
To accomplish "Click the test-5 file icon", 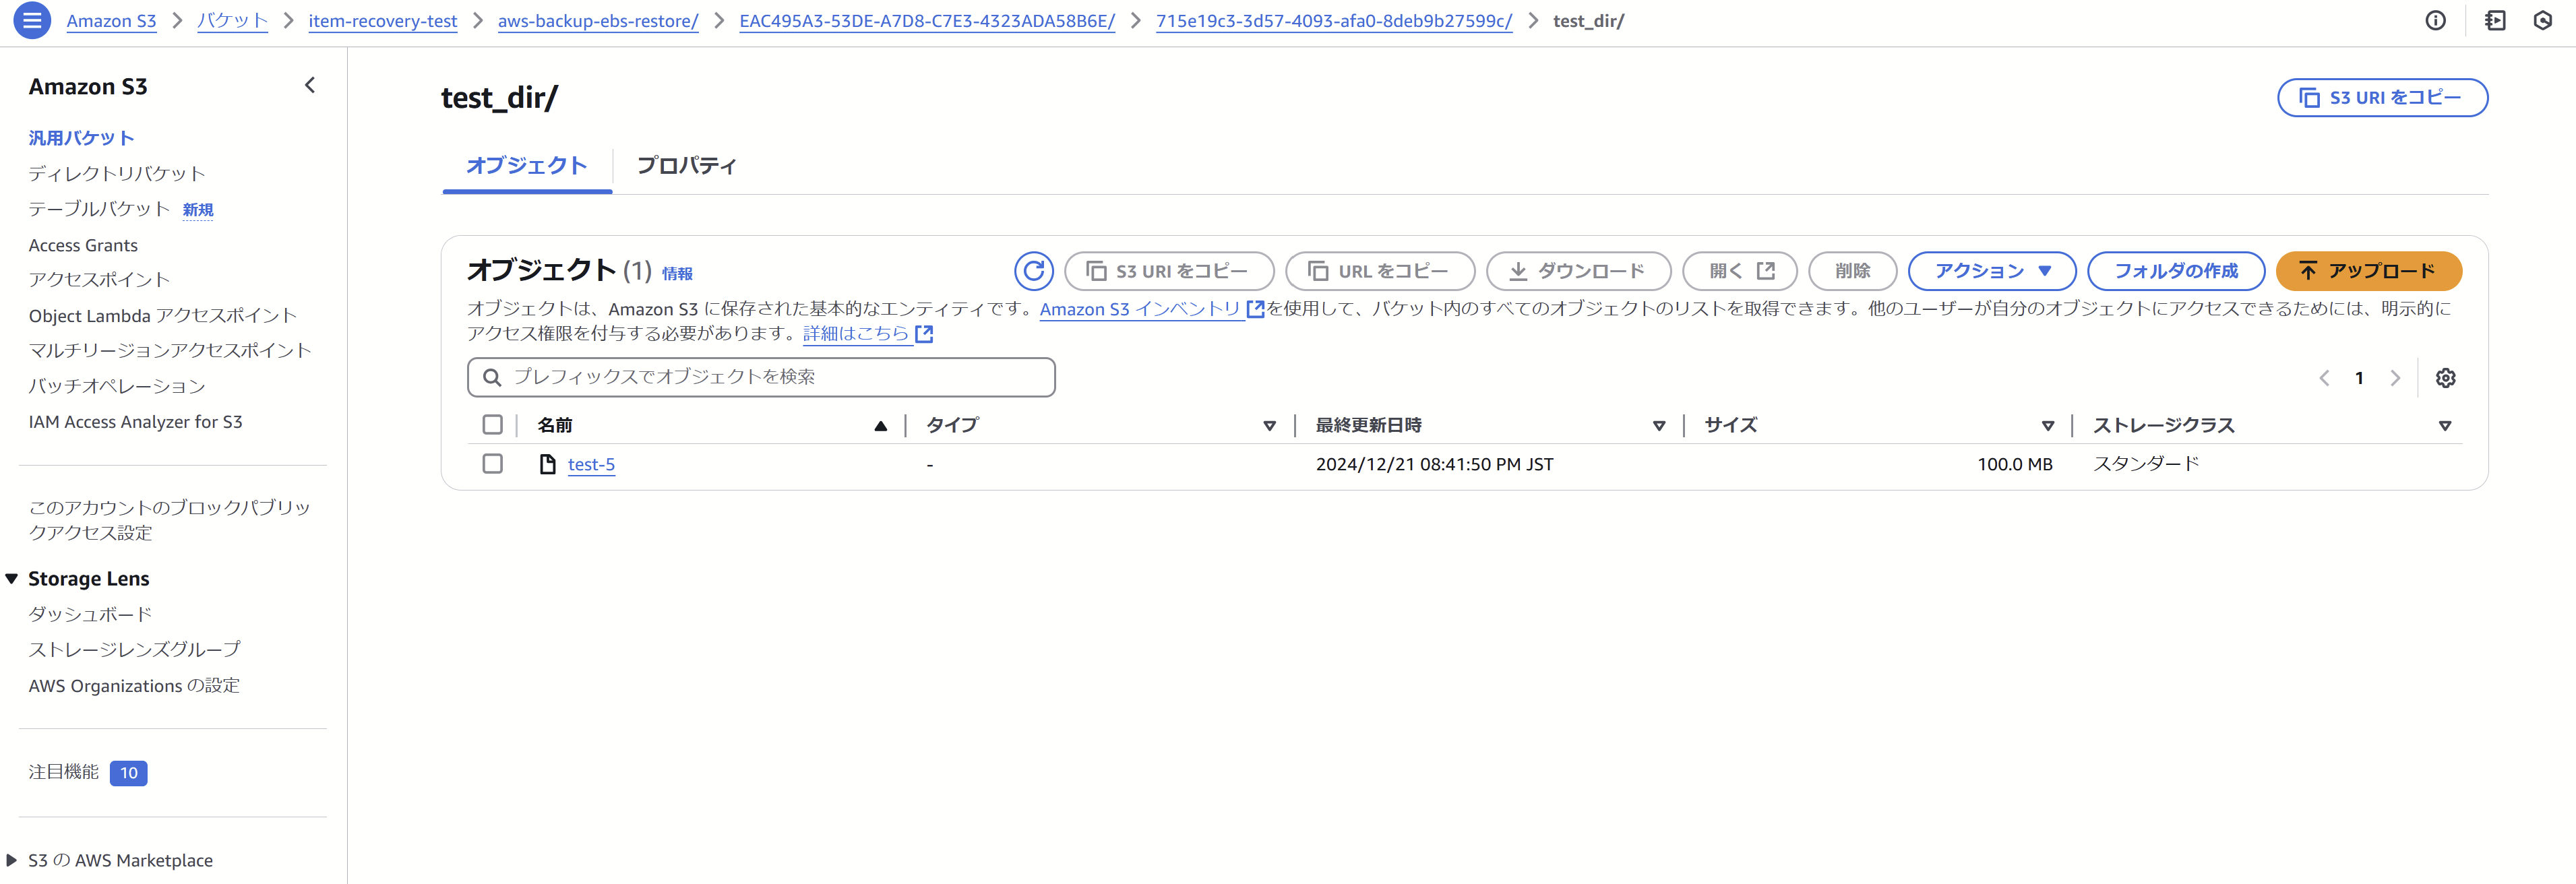I will click(547, 464).
